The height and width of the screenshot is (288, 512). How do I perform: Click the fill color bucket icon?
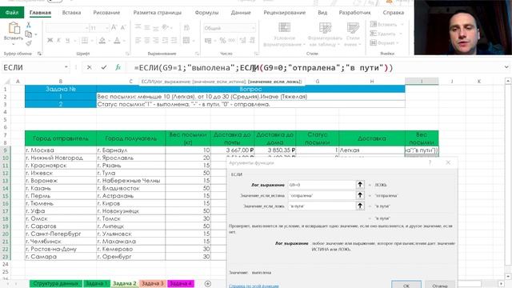point(102,40)
